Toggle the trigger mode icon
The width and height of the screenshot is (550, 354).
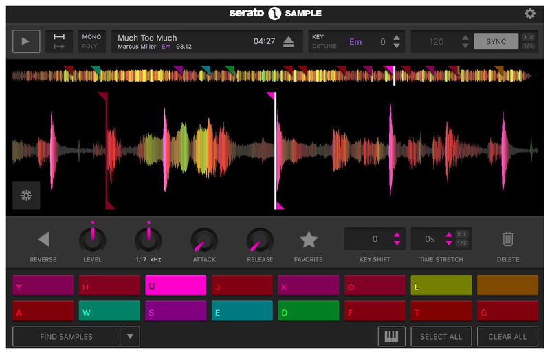click(x=59, y=41)
